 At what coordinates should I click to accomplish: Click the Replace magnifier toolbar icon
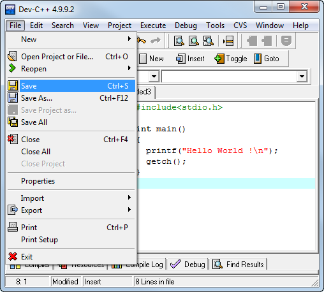click(x=194, y=41)
